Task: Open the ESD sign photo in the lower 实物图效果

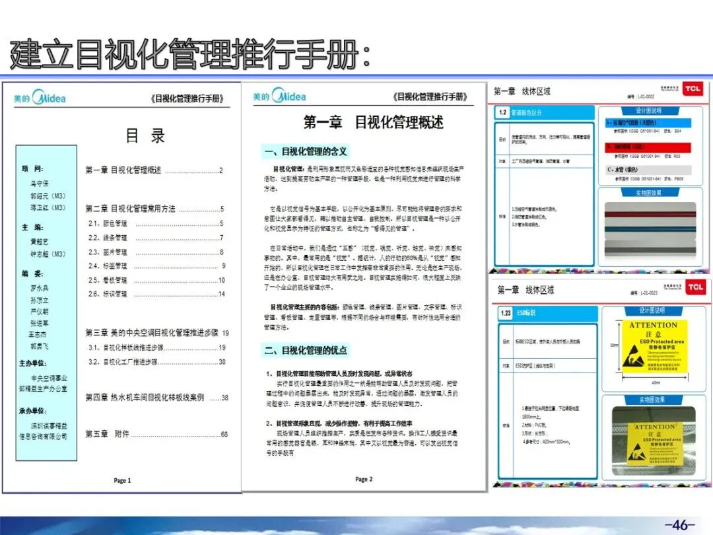Action: click(654, 441)
